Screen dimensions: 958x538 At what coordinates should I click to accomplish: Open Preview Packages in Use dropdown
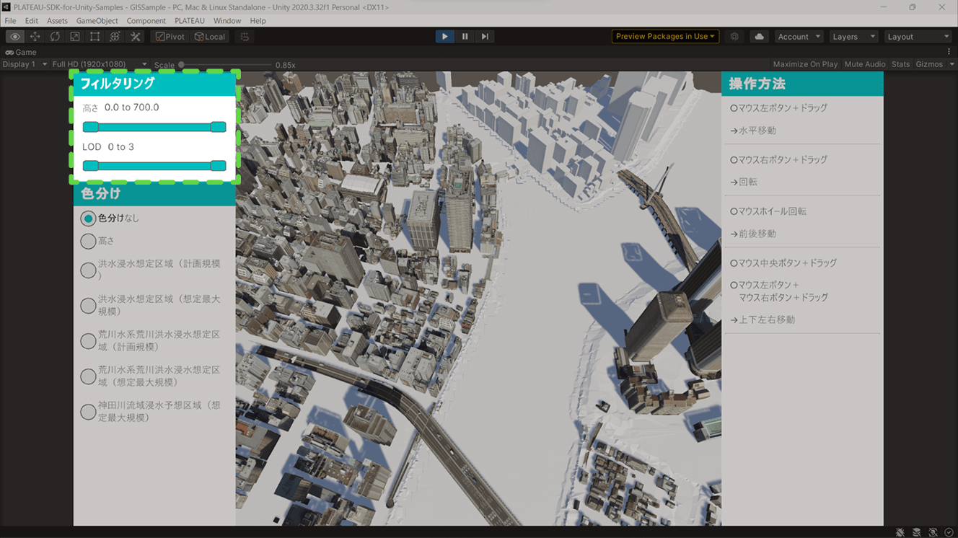665,37
